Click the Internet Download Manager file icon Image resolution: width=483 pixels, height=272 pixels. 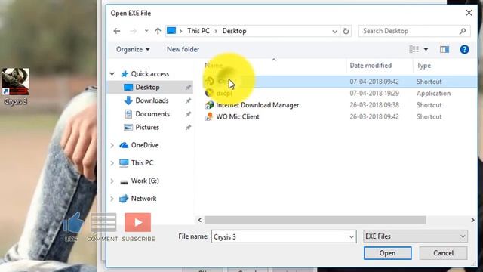(210, 105)
